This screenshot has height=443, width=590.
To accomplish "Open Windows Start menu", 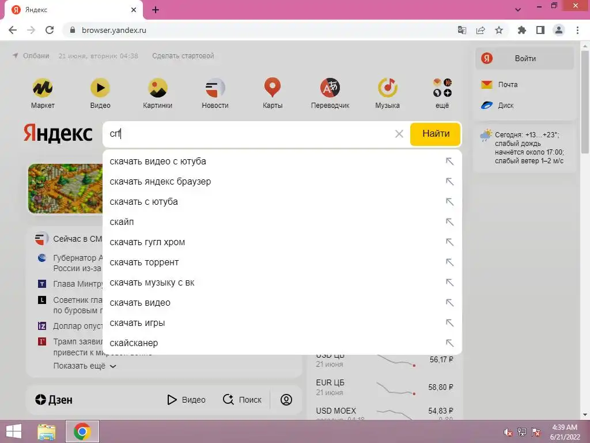I will pos(14,431).
